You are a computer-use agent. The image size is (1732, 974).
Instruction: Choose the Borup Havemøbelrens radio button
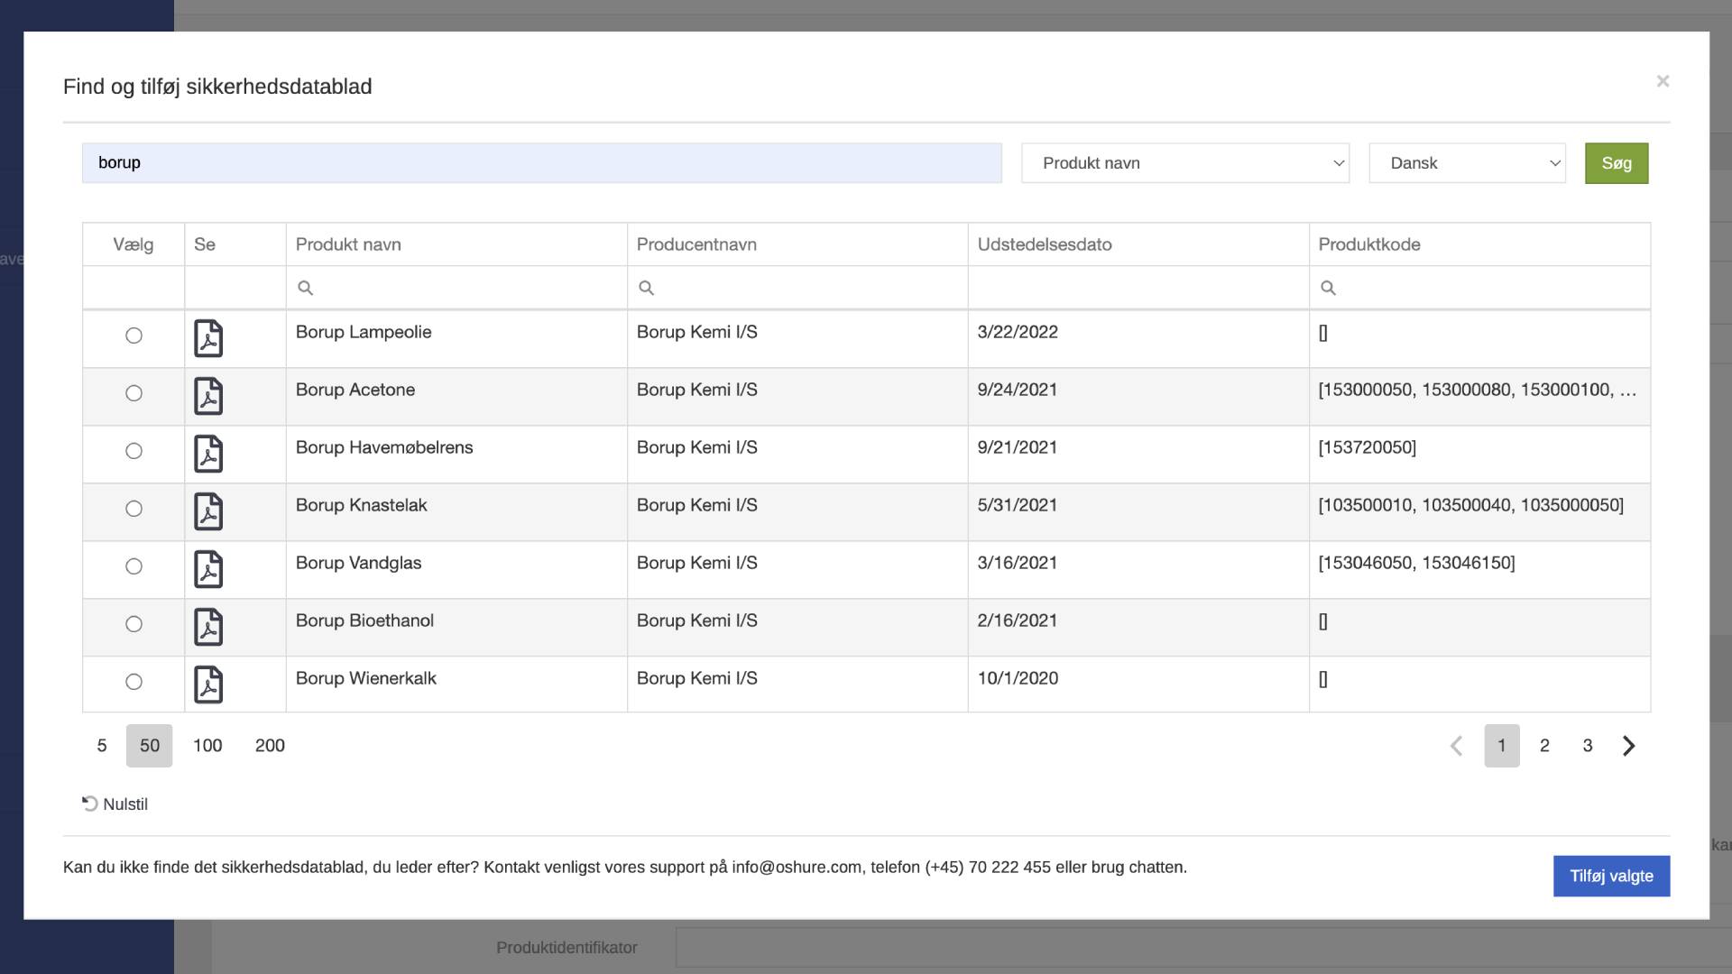[x=134, y=451]
